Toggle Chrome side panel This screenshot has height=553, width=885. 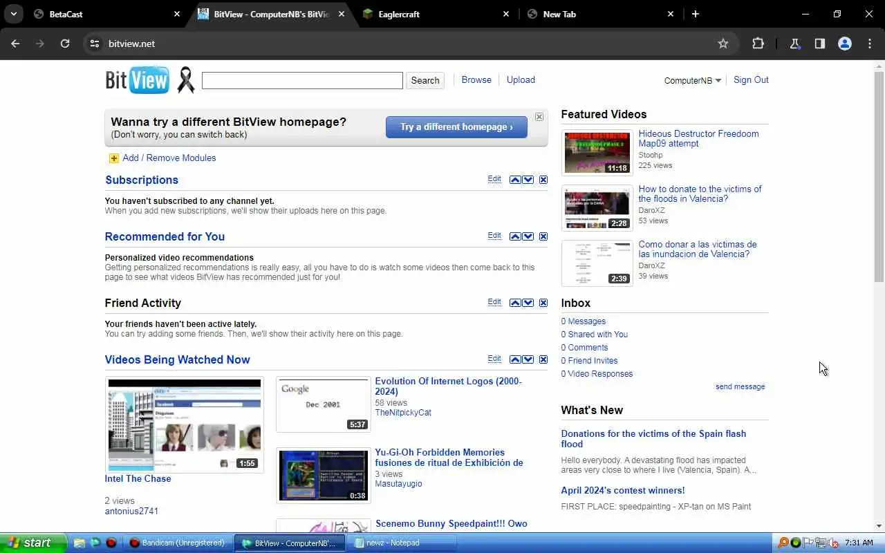819,44
